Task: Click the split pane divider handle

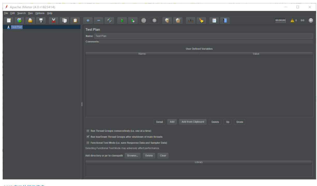Action: tap(82, 104)
